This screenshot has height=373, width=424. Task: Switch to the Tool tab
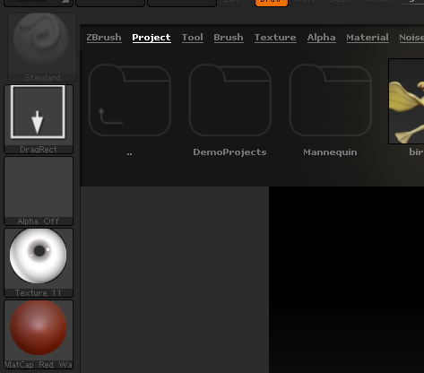pos(193,38)
